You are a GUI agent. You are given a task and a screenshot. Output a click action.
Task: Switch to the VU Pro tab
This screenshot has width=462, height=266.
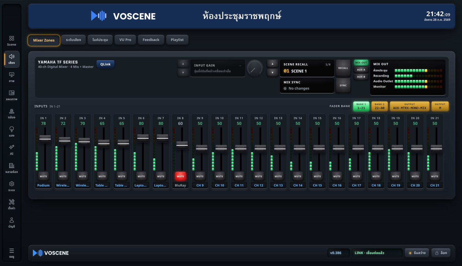point(125,40)
